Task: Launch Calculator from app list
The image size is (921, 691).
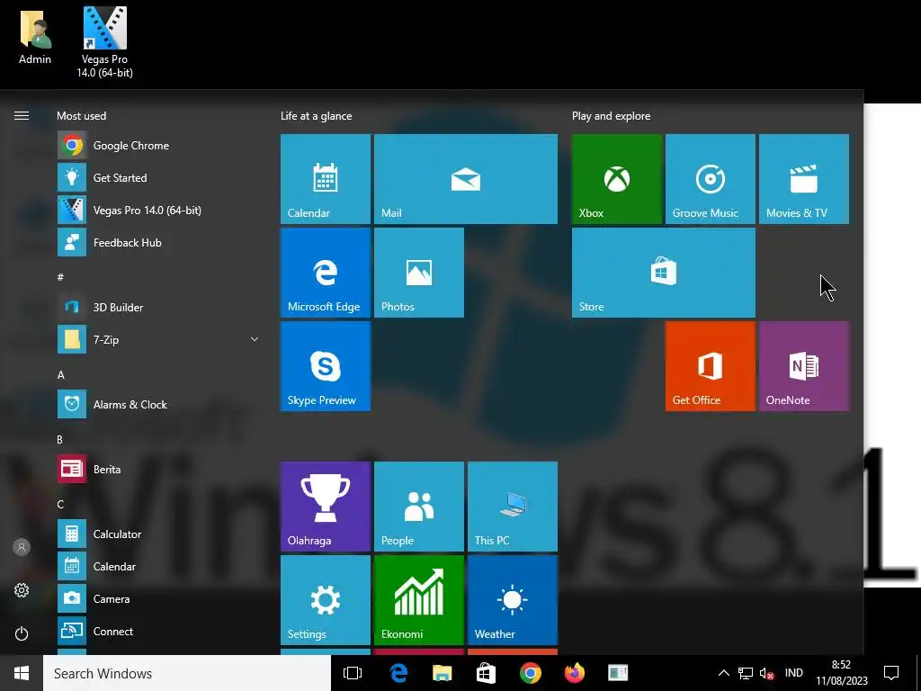Action: 158,534
